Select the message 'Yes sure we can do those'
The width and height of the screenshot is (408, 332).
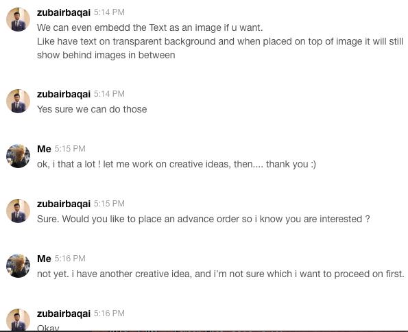tap(92, 109)
